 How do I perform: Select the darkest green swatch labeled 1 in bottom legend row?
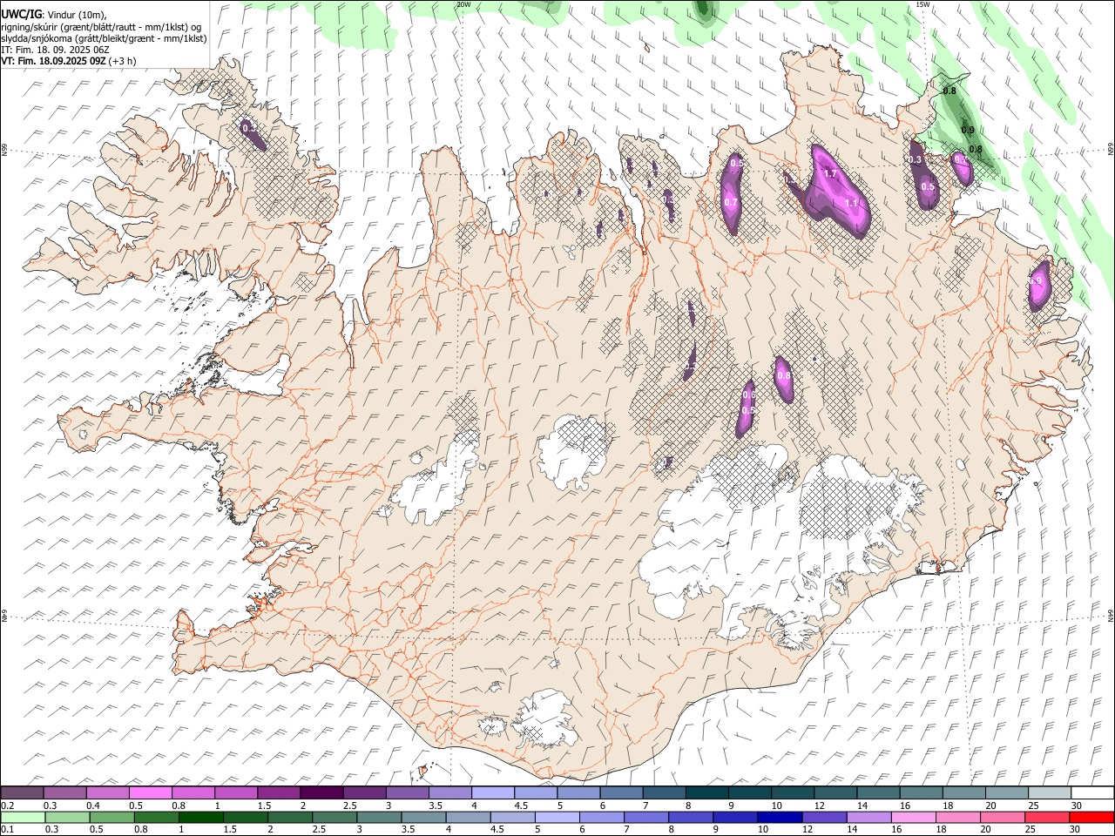[x=200, y=818]
